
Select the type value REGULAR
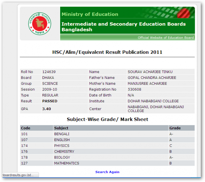click(x=50, y=95)
